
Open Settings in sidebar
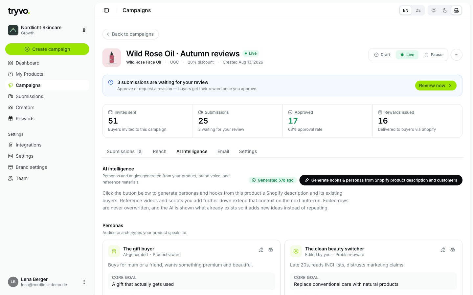47,156
